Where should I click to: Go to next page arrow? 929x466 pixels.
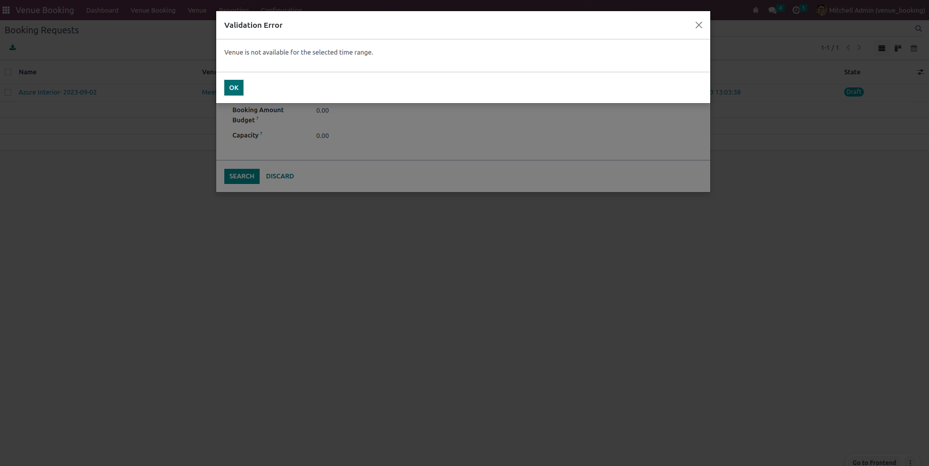click(x=859, y=48)
